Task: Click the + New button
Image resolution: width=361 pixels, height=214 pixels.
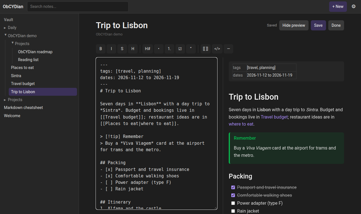Action: (338, 6)
